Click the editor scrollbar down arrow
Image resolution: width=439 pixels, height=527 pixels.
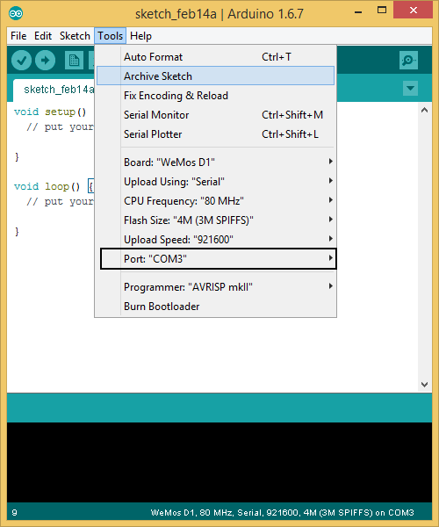pyautogui.click(x=425, y=384)
